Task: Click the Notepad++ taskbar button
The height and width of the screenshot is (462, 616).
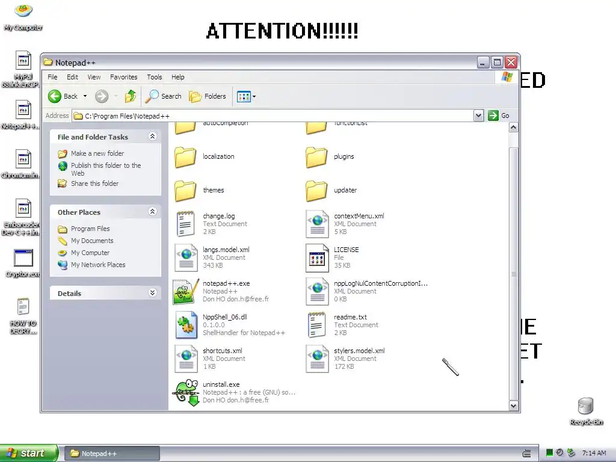Action: coord(112,454)
